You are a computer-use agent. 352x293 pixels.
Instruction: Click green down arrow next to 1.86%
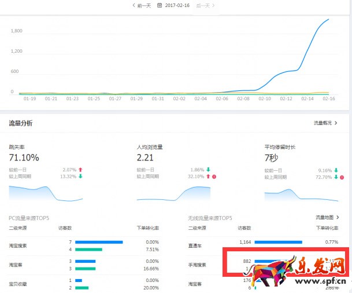[208, 170]
